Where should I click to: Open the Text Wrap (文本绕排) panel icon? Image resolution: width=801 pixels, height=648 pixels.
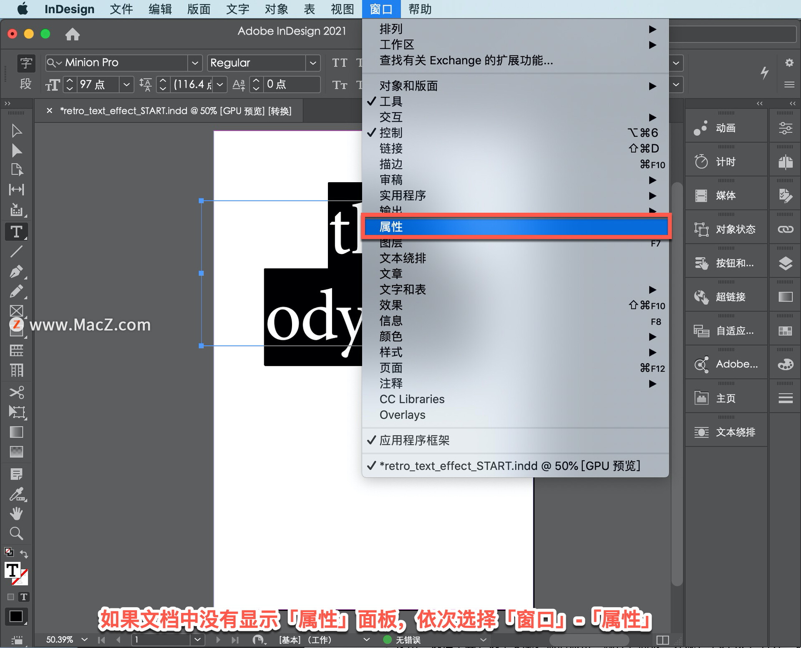702,432
